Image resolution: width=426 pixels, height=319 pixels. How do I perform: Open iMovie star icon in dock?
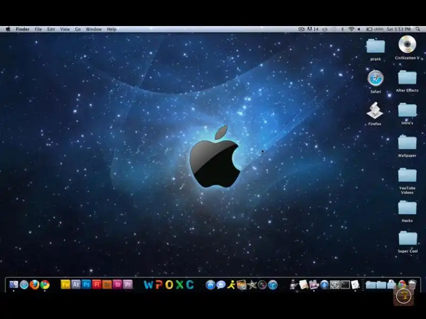(x=252, y=284)
